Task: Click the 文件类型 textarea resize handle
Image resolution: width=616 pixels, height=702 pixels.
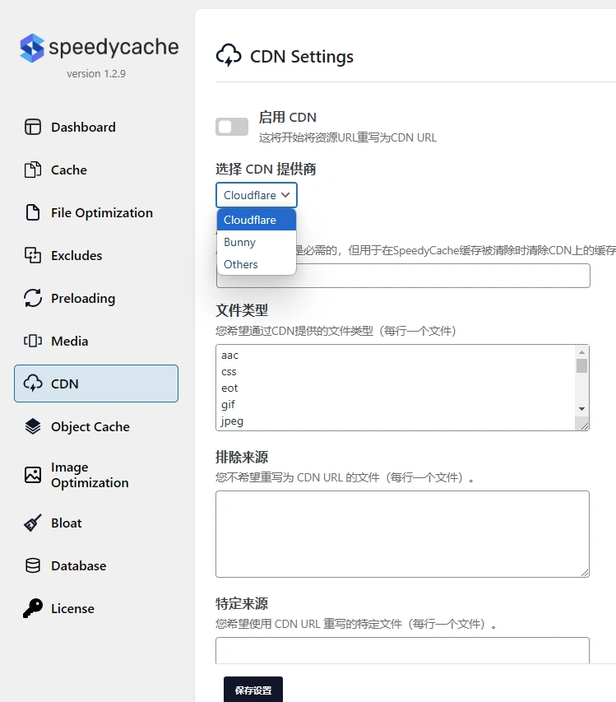Action: (584, 426)
